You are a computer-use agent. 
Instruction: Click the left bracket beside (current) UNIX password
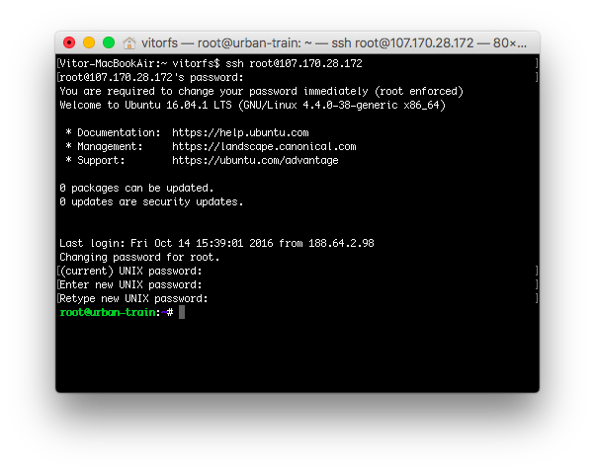pos(58,272)
